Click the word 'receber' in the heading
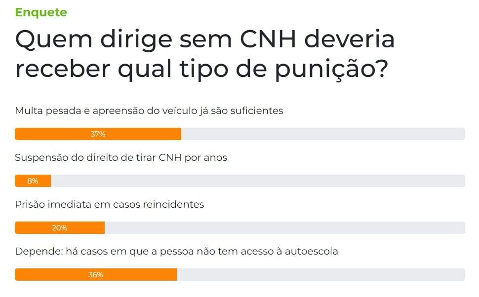This screenshot has width=479, height=297. [63, 69]
